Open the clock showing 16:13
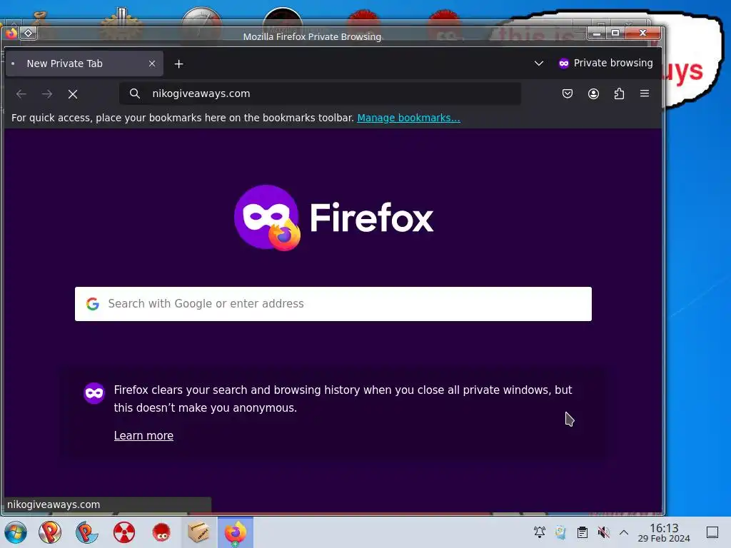The width and height of the screenshot is (731, 548). pyautogui.click(x=664, y=532)
